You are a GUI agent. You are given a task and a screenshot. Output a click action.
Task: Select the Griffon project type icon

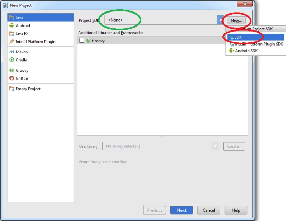pyautogui.click(x=12, y=78)
